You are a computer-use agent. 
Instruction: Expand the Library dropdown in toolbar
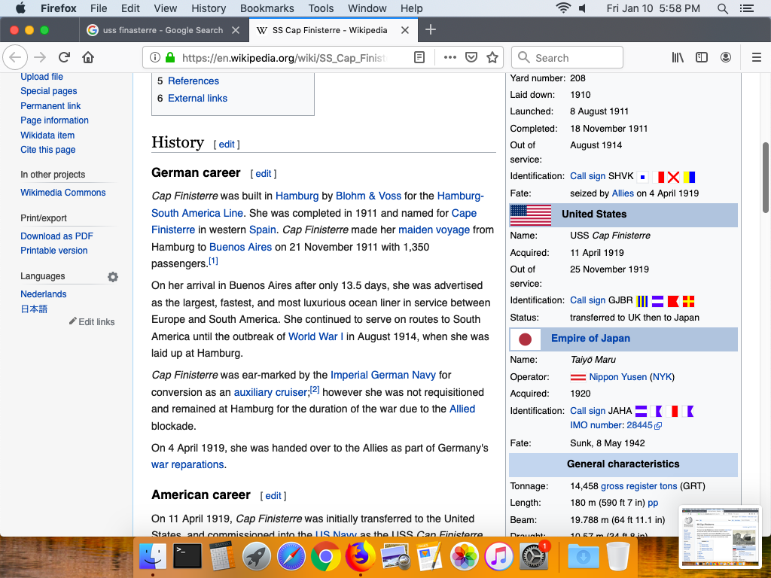coord(678,58)
